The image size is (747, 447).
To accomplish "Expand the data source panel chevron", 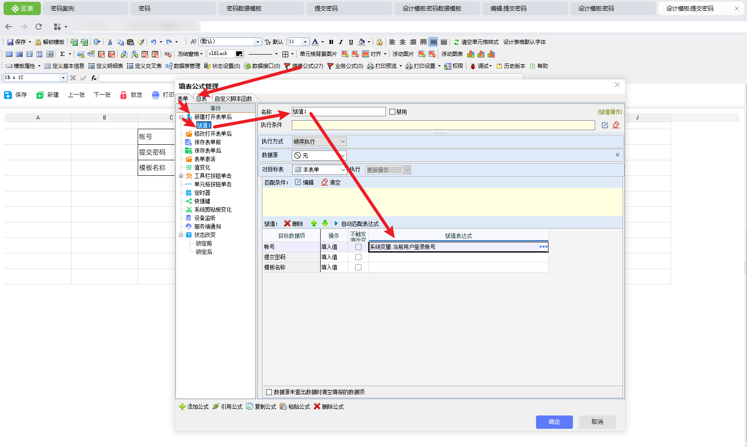I will [617, 155].
